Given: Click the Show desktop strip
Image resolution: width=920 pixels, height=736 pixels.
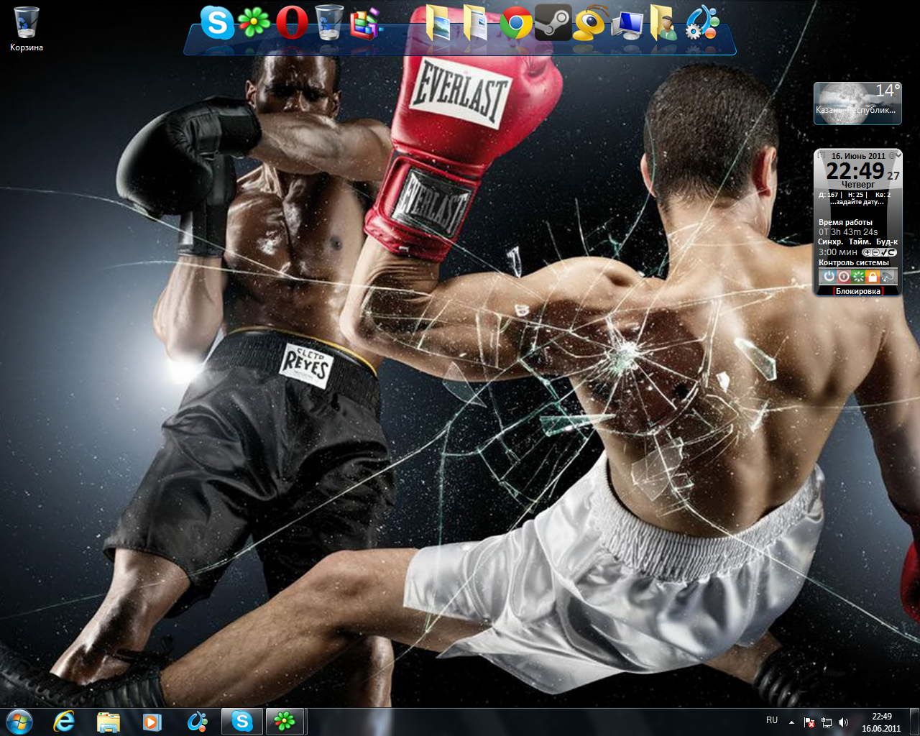Looking at the screenshot, I should (914, 722).
